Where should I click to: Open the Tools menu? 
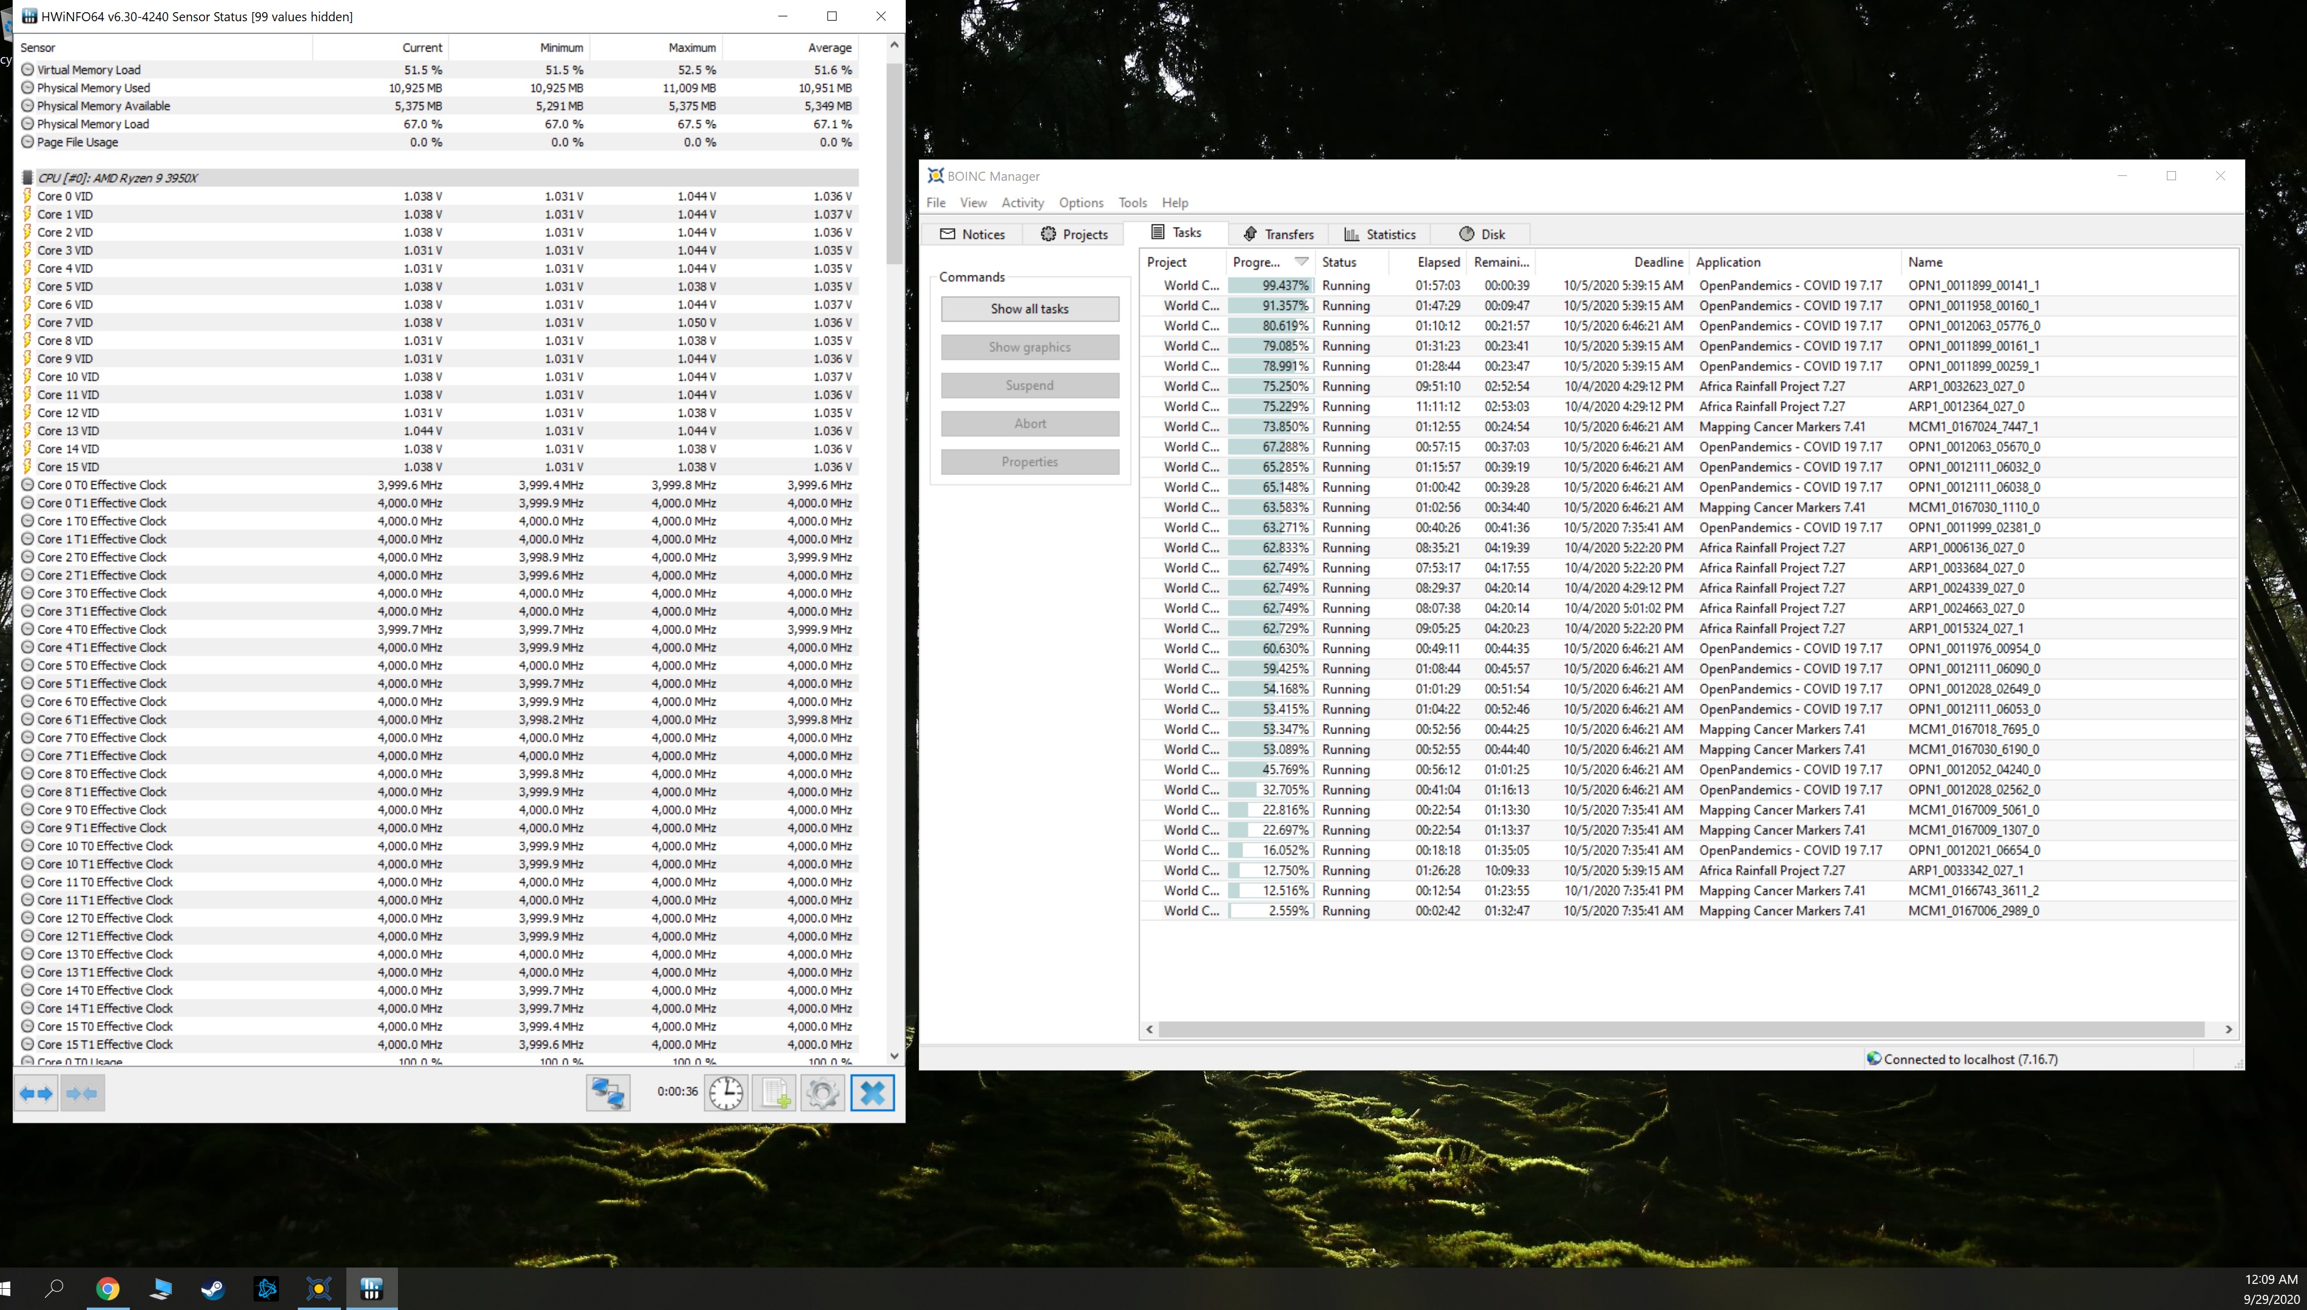click(1133, 203)
